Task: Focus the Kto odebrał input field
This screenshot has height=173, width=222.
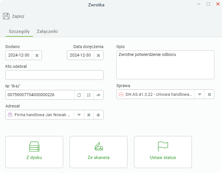Action: click(54, 75)
